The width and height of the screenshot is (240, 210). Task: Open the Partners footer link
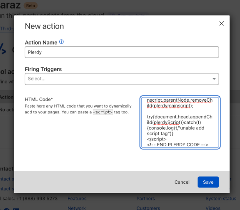pos(146,199)
